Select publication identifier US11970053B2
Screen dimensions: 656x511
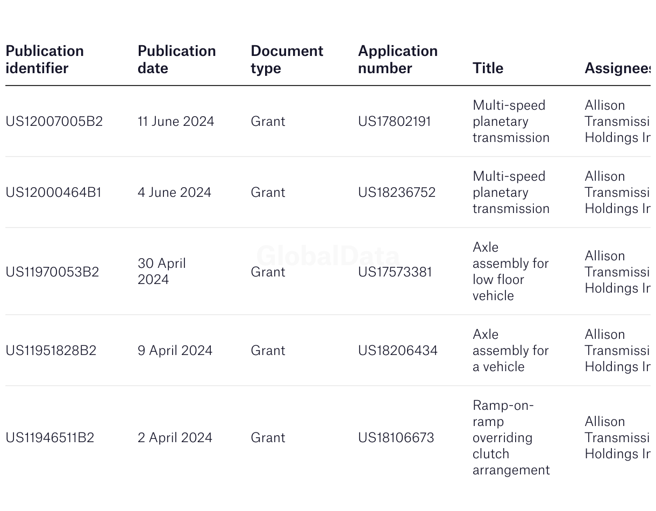52,272
